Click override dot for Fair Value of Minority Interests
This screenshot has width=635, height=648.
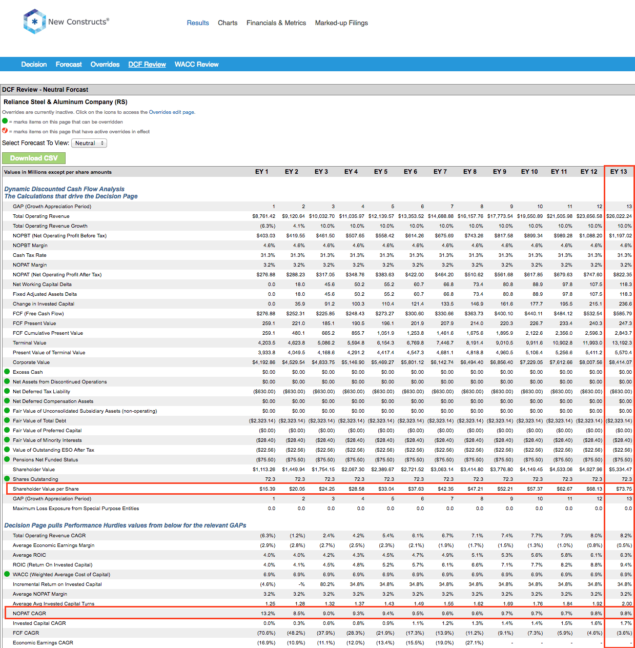(x=7, y=440)
